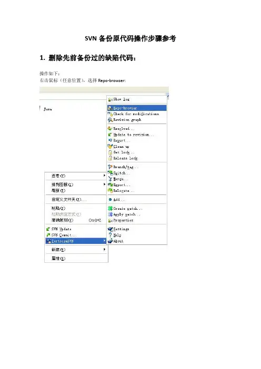Viewport: 261px width, 369px height.
Task: Open 属性(R) at menu bottom
Action: (x=76, y=259)
